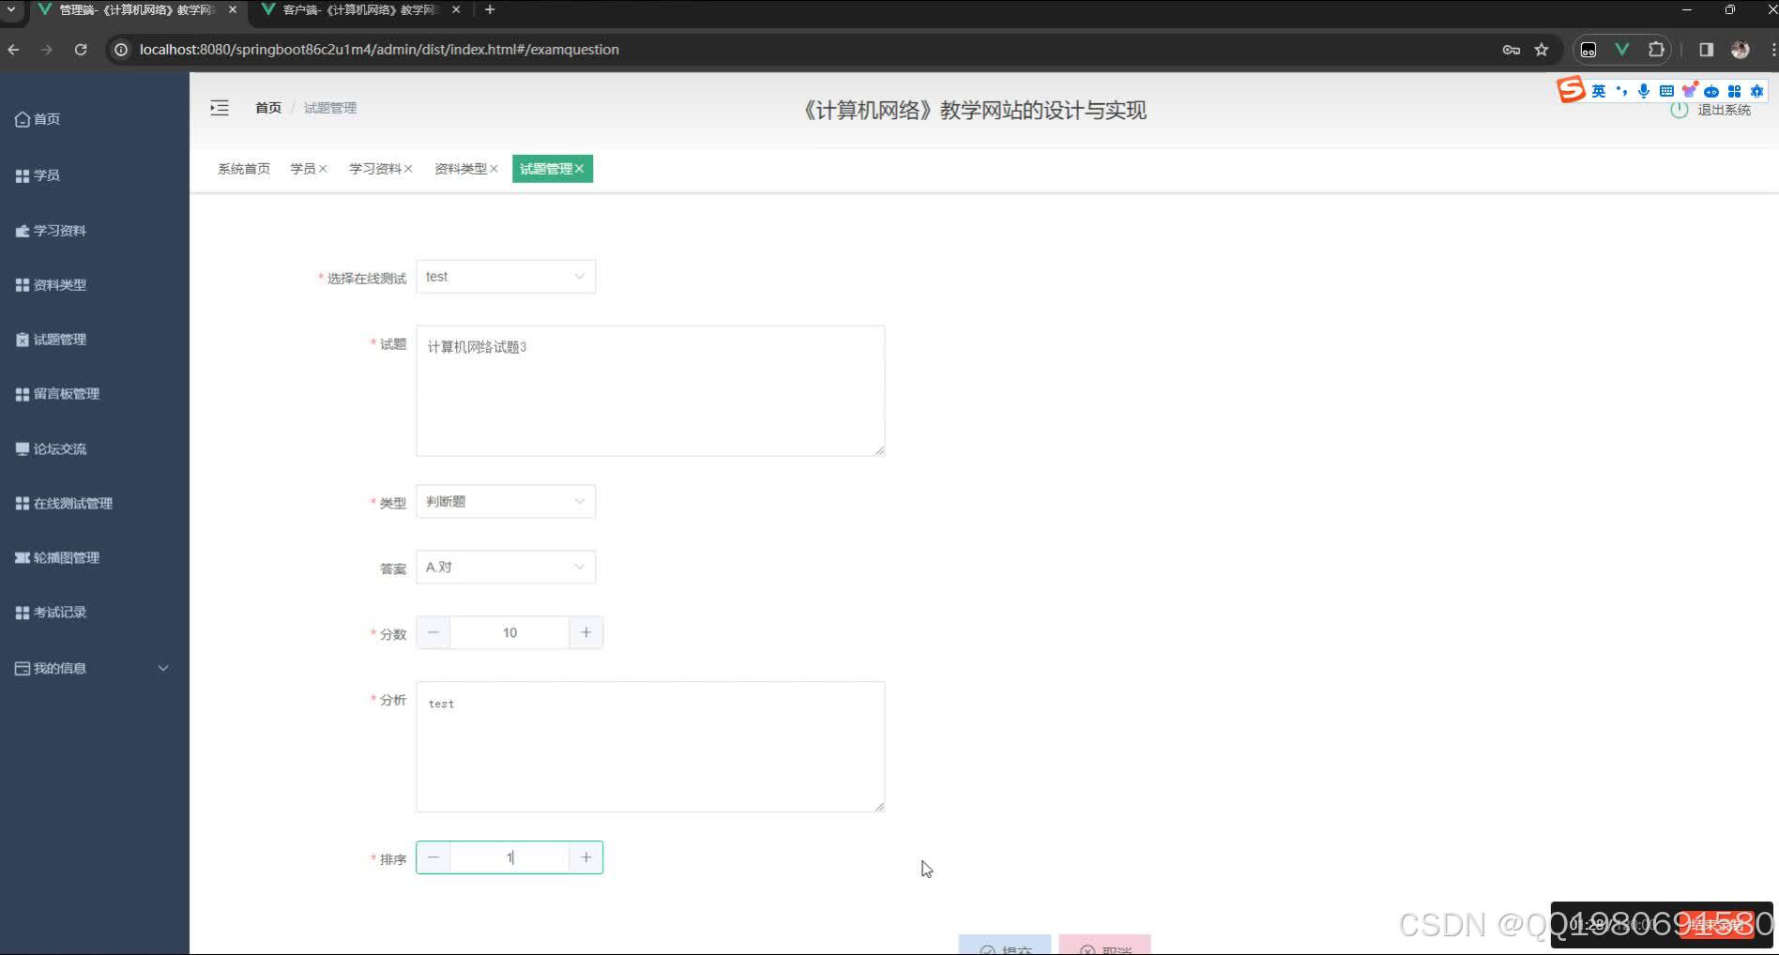Click the 排序 number input field

[509, 857]
